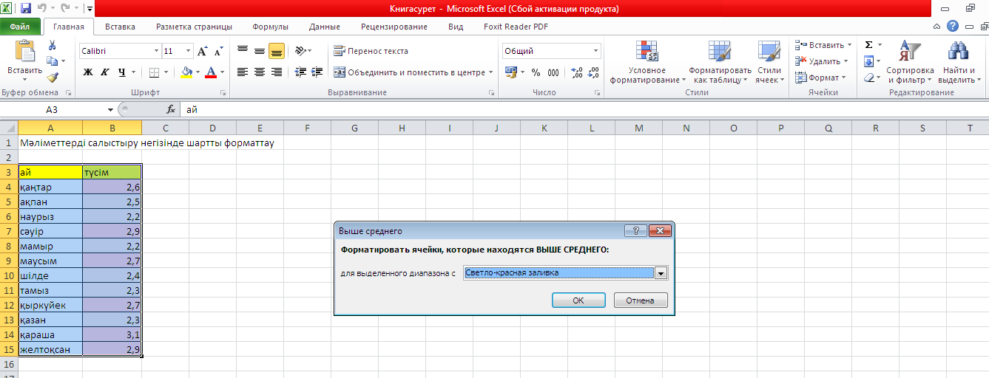Decrease font size with the small A
The height and width of the screenshot is (378, 989).
pyautogui.click(x=218, y=51)
